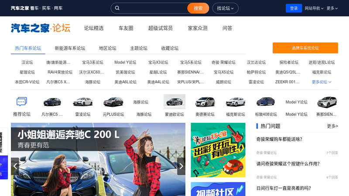Open question 日间行车灯一直是亮着的吗?

[x=283, y=188]
